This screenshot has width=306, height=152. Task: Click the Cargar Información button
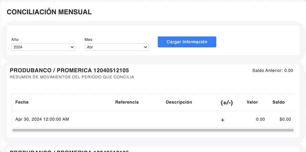coord(187,42)
